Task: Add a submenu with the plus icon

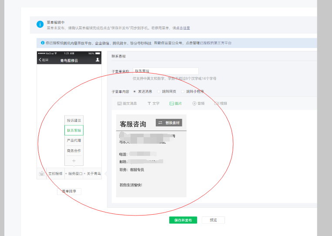Action: (x=74, y=161)
